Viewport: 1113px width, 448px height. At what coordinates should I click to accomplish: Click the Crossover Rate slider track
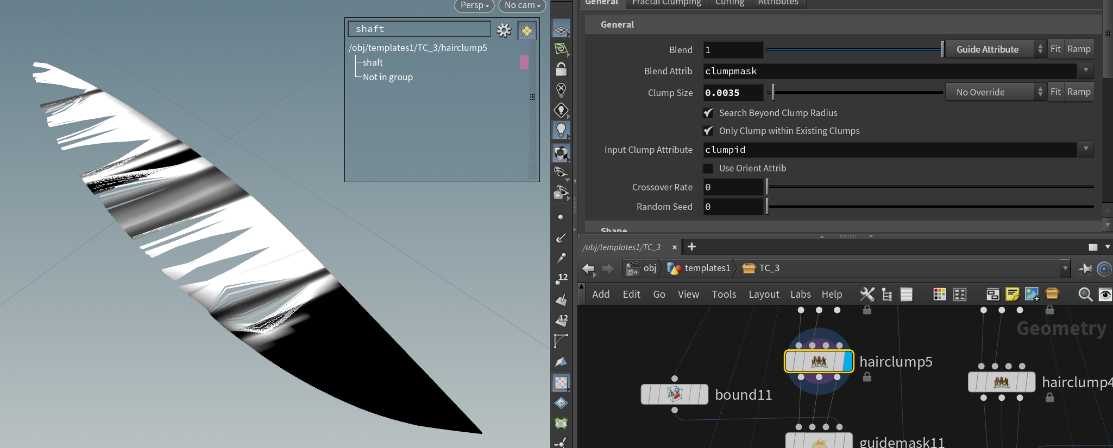click(929, 187)
